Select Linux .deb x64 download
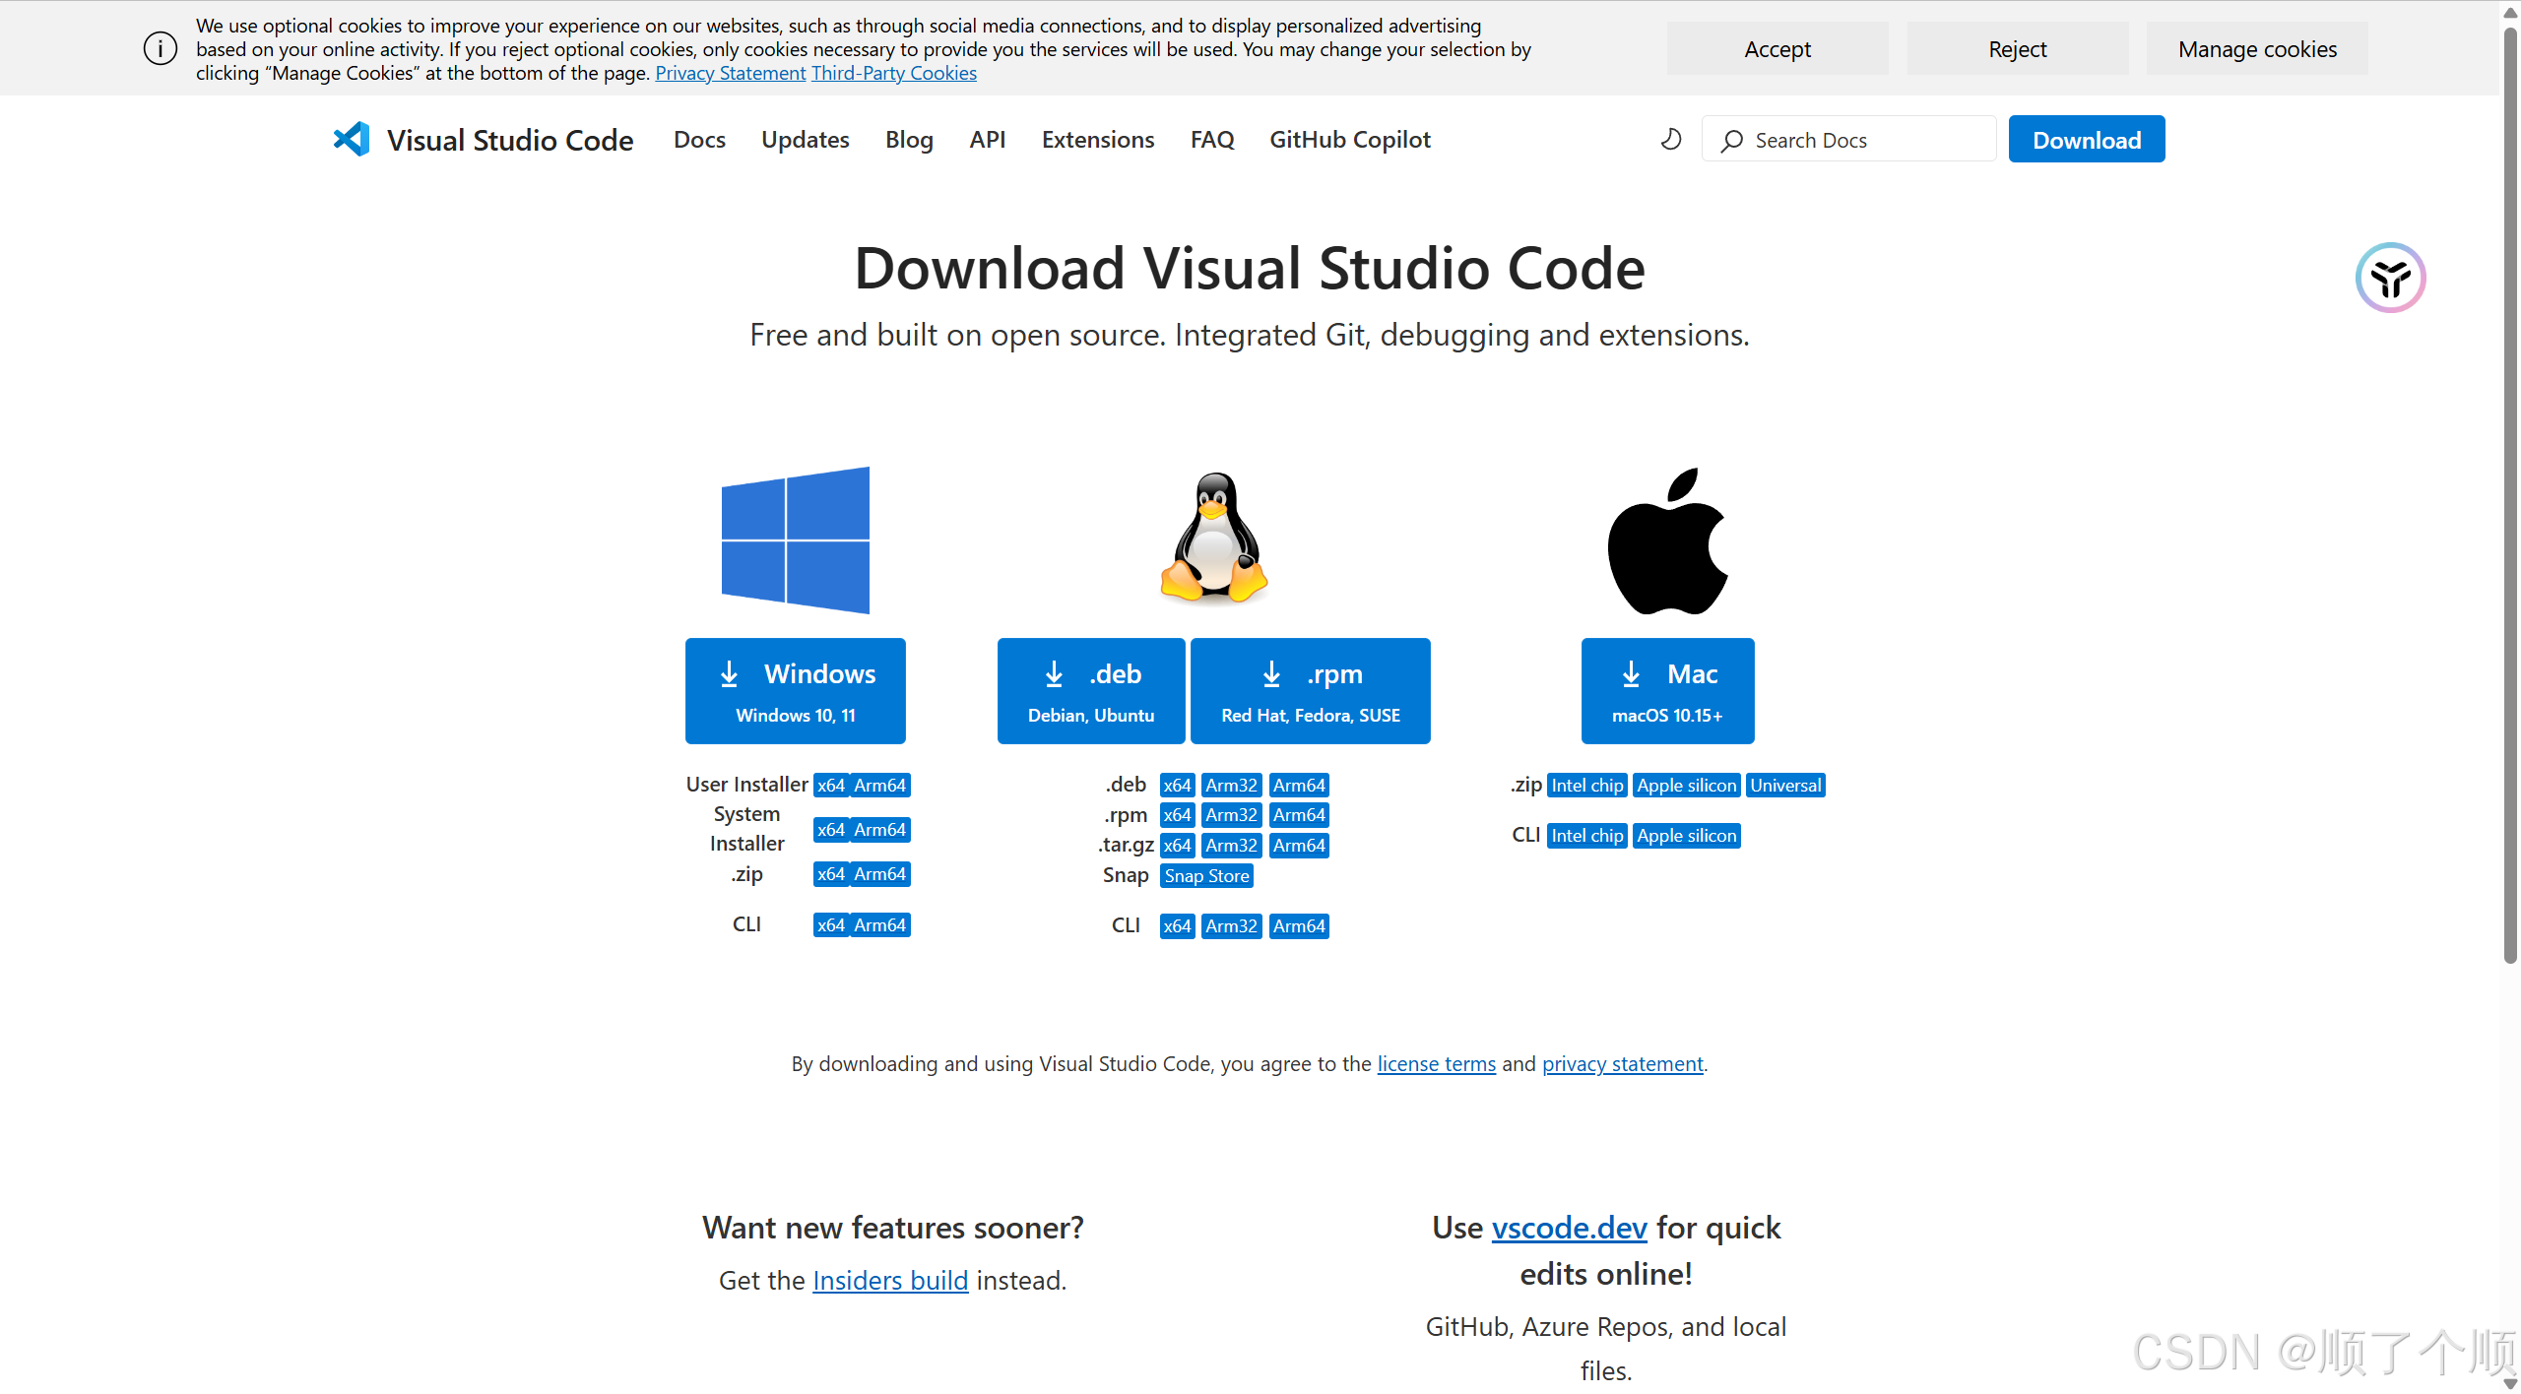Image resolution: width=2521 pixels, height=1394 pixels. pyautogui.click(x=1177, y=785)
